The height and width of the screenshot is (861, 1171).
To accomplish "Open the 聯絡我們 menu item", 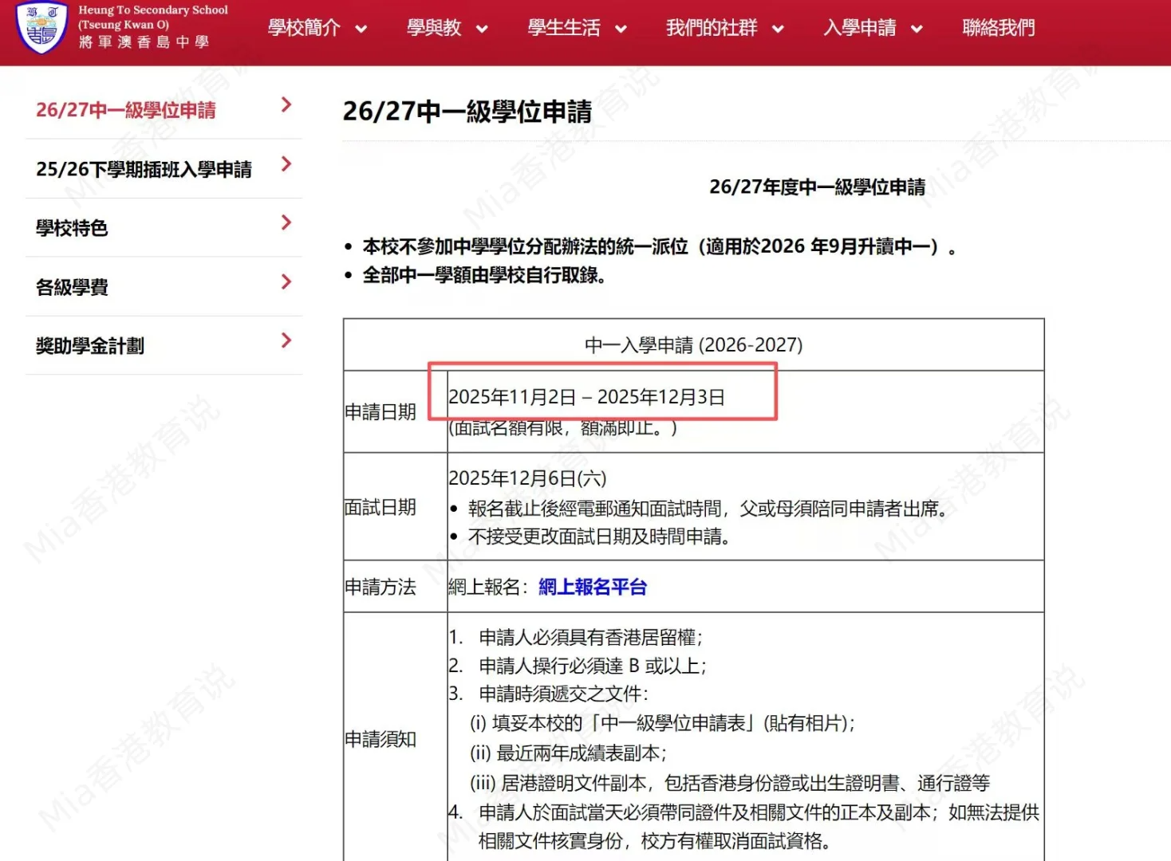I will coord(998,28).
